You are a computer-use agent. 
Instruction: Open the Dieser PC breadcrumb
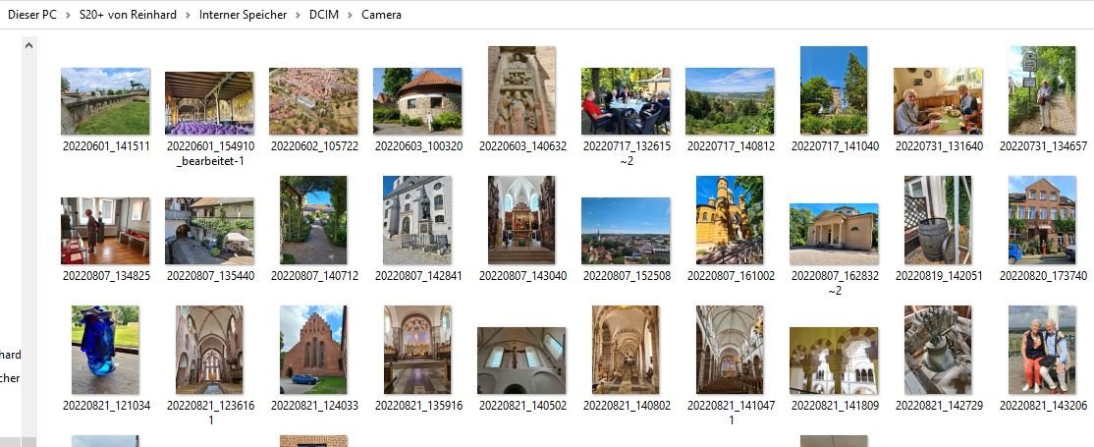click(x=32, y=15)
